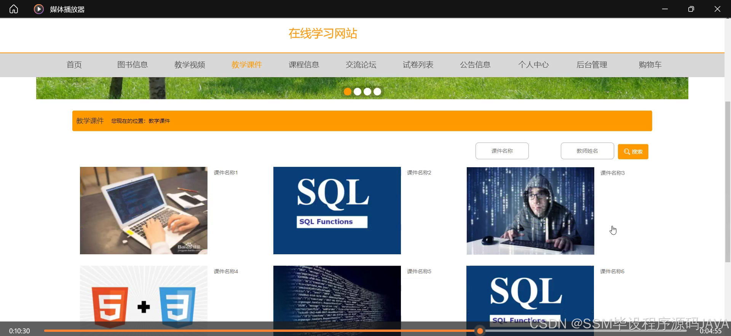731x336 pixels.
Task: Click the 课件名称4 title text
Action: tap(226, 271)
